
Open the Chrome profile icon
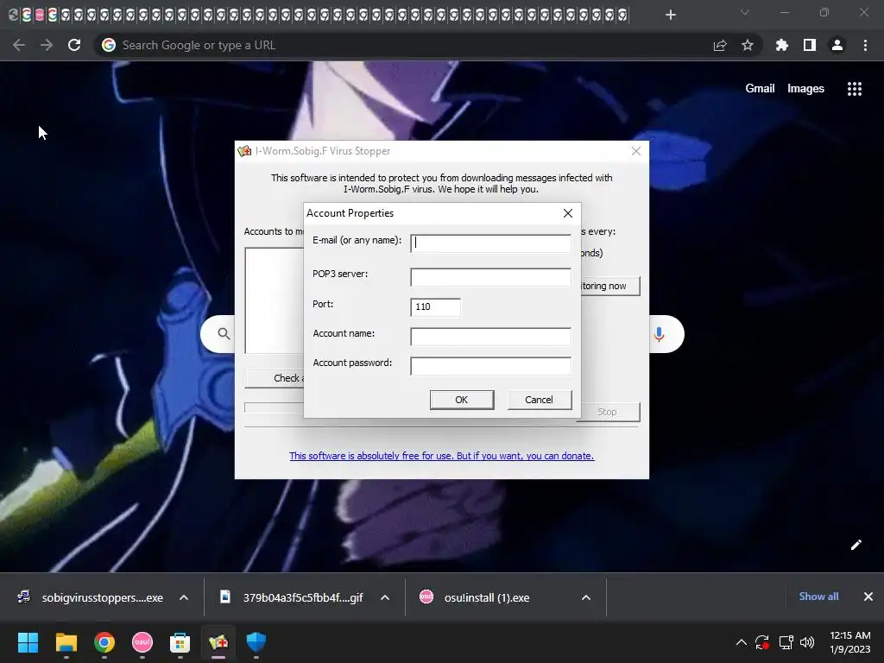tap(837, 45)
